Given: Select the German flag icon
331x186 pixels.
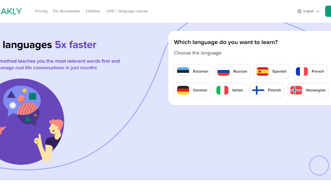Looking at the screenshot, I should point(183,90).
